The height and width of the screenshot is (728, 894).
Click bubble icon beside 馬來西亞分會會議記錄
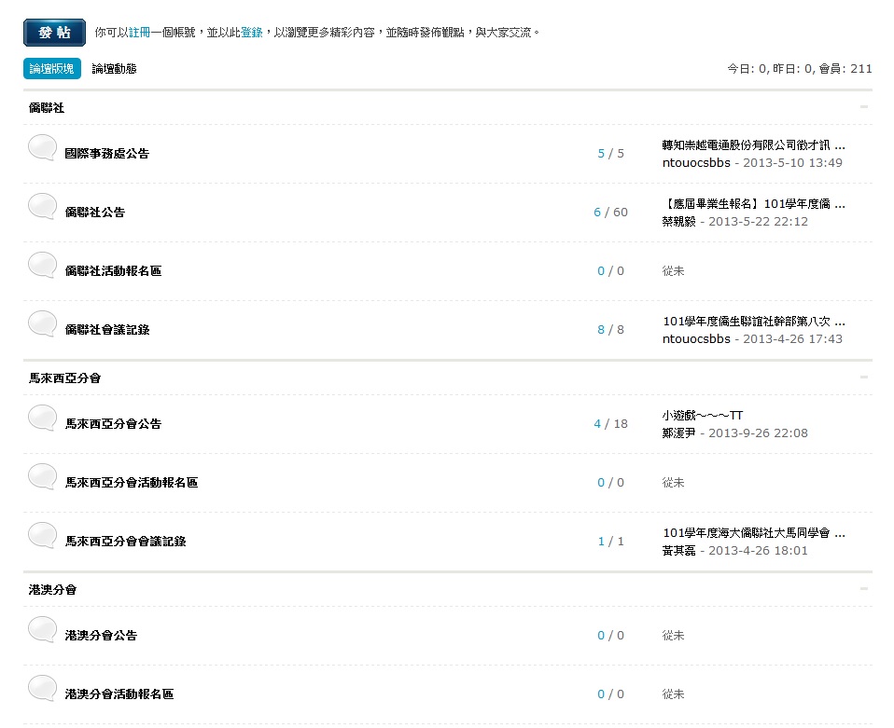point(43,537)
